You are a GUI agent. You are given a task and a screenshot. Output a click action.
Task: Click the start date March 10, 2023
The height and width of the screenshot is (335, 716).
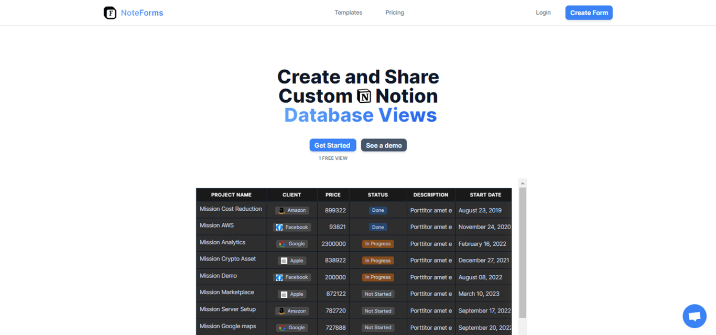tap(479, 294)
